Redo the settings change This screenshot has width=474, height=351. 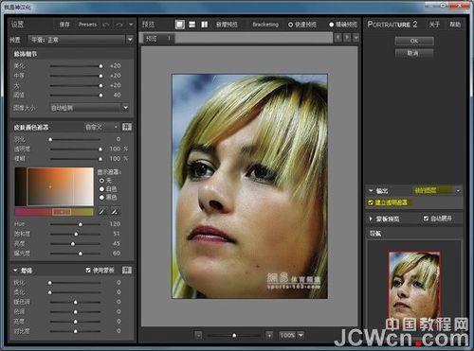tap(119, 25)
